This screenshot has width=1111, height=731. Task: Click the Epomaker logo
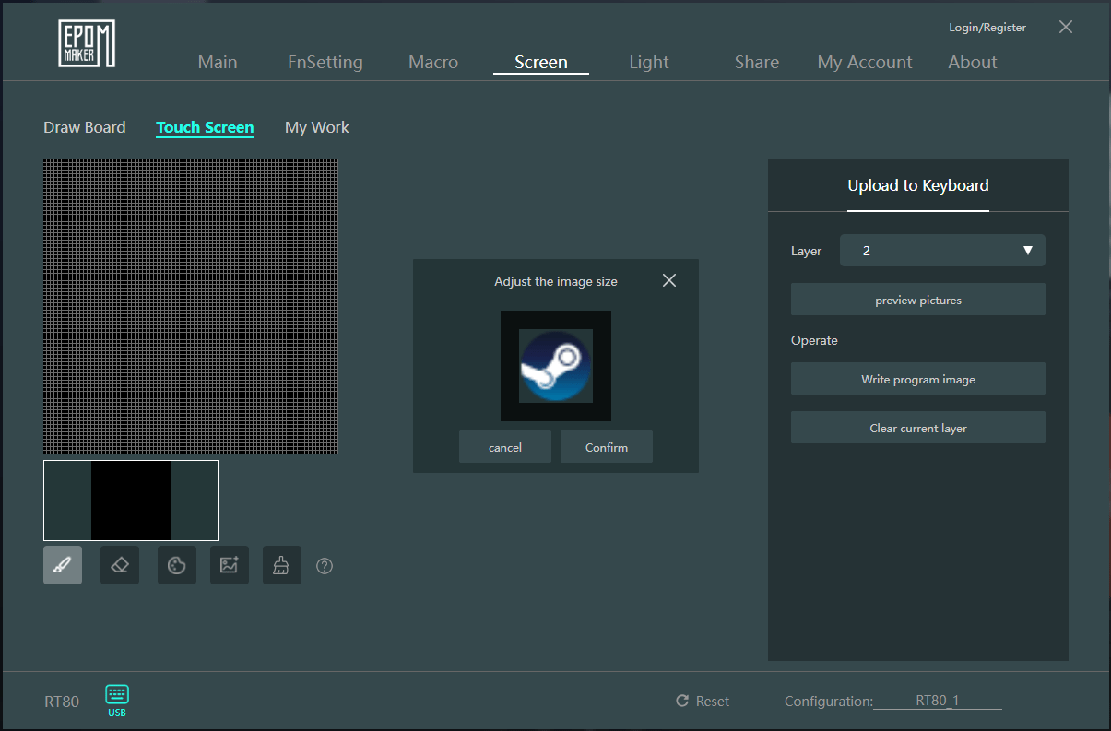click(87, 43)
